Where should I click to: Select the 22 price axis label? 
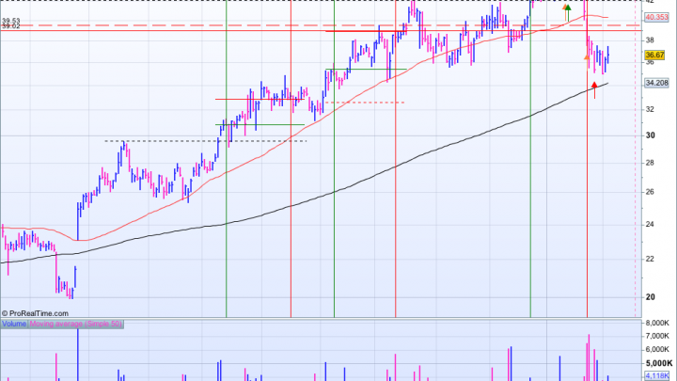[650, 259]
